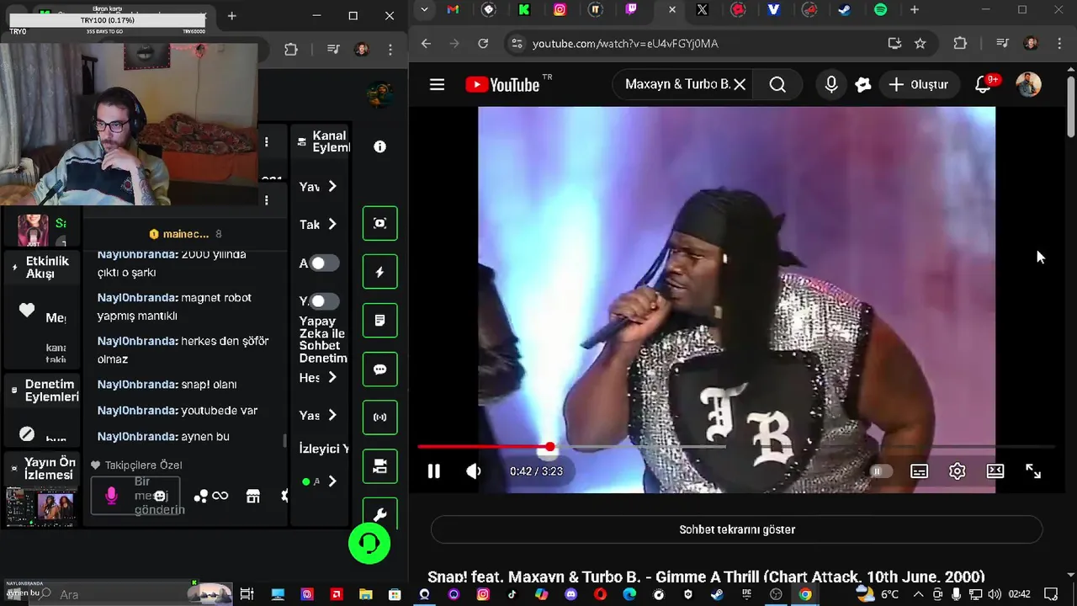Switch to the Twitch browser tab
Screen dimensions: 1077x606
pyautogui.click(x=631, y=10)
